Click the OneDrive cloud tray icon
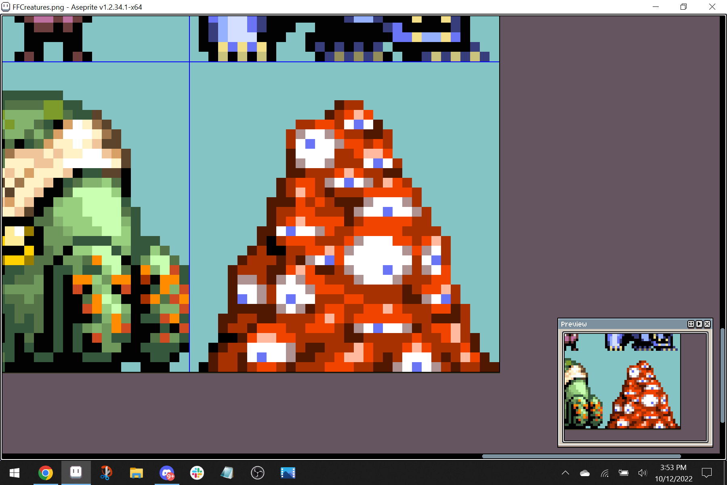 point(585,473)
